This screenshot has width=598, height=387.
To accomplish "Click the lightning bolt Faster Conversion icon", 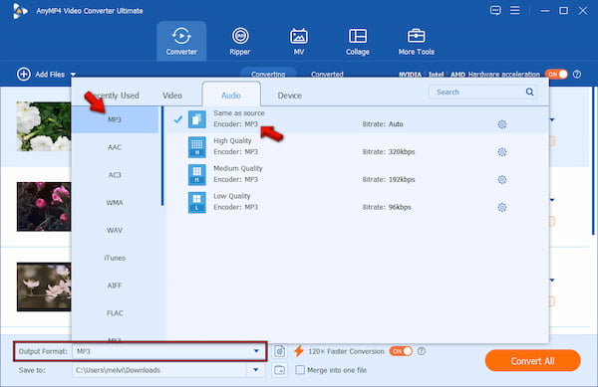I will click(x=299, y=351).
